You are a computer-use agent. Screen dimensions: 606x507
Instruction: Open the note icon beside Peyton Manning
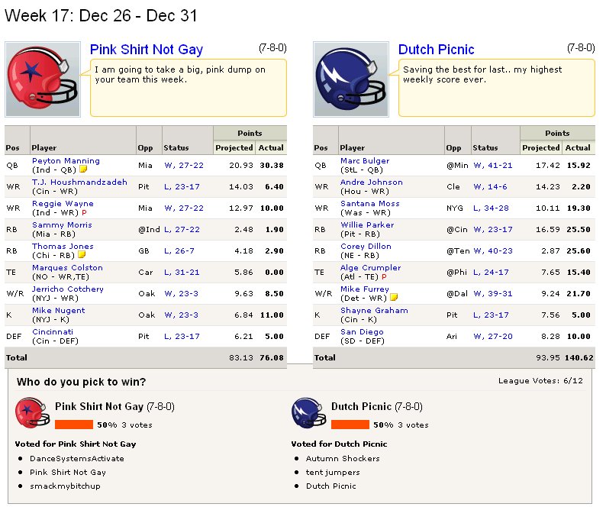(x=83, y=170)
